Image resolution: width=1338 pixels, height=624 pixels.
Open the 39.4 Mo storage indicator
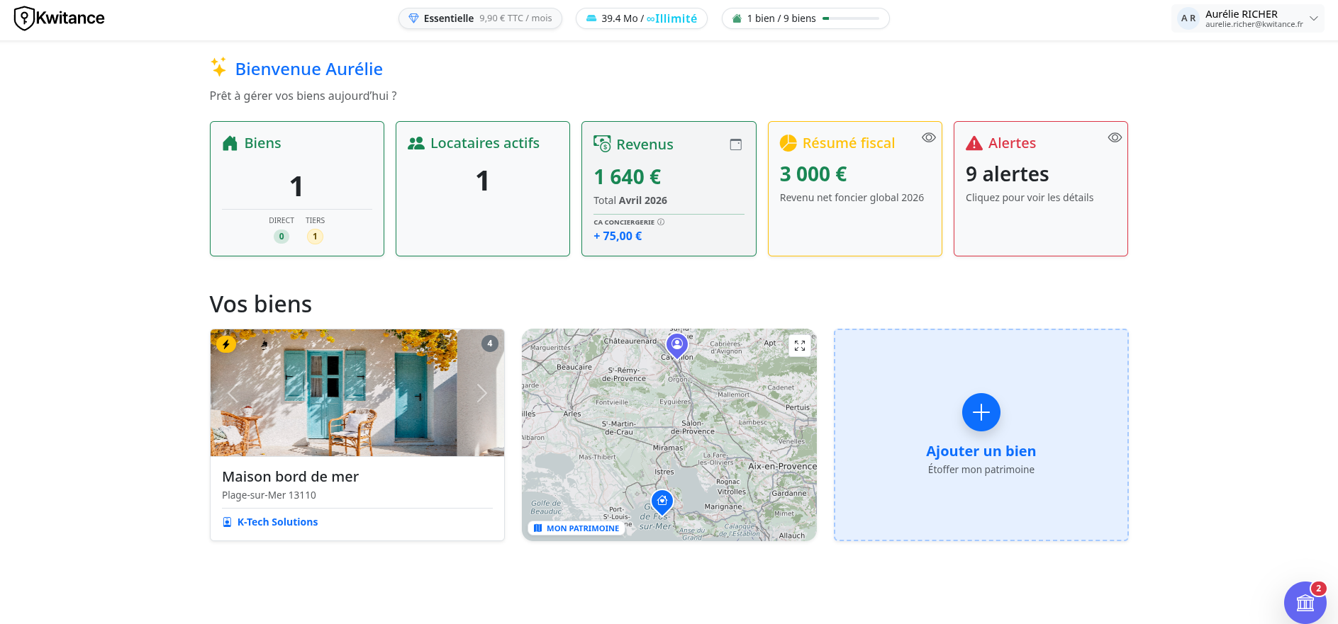[642, 18]
